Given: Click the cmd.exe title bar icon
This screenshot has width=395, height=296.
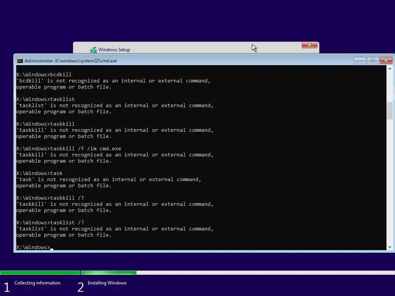Looking at the screenshot, I should tap(20, 61).
